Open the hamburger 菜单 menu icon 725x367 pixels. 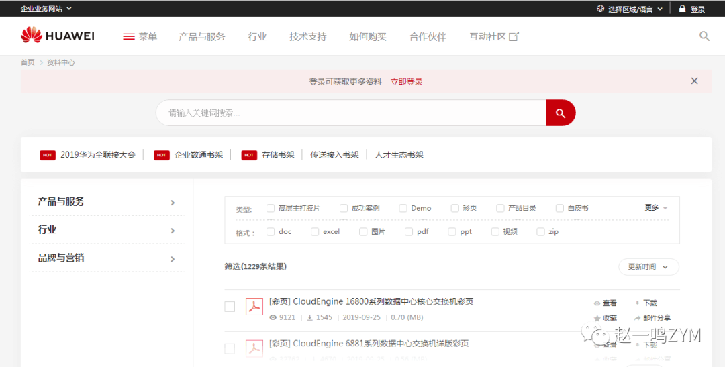coord(128,36)
